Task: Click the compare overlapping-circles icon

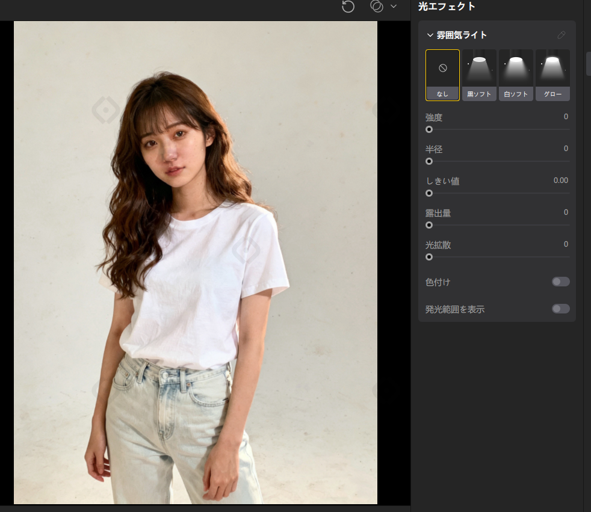Action: click(377, 7)
